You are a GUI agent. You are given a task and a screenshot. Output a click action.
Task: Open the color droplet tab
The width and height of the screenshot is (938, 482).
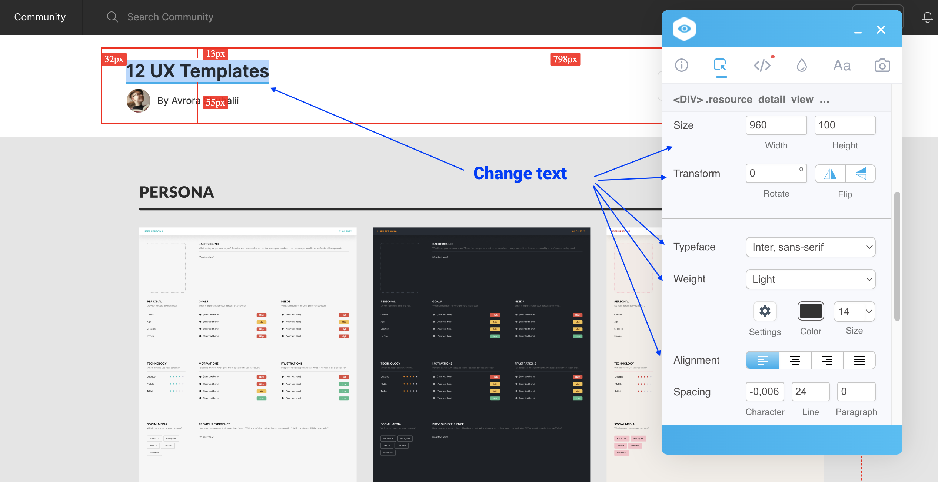(802, 66)
